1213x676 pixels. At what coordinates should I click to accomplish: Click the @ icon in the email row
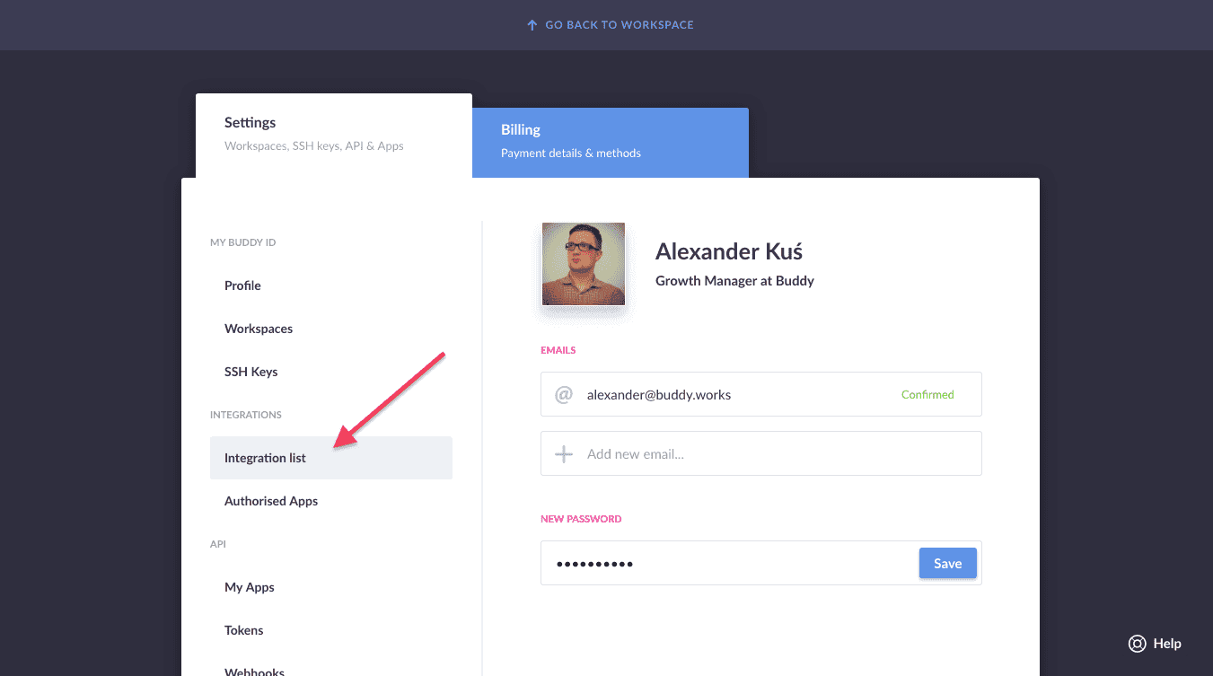[x=564, y=394]
